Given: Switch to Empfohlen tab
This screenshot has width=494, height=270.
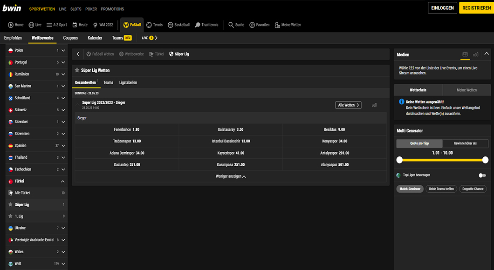Looking at the screenshot, I should [x=13, y=38].
